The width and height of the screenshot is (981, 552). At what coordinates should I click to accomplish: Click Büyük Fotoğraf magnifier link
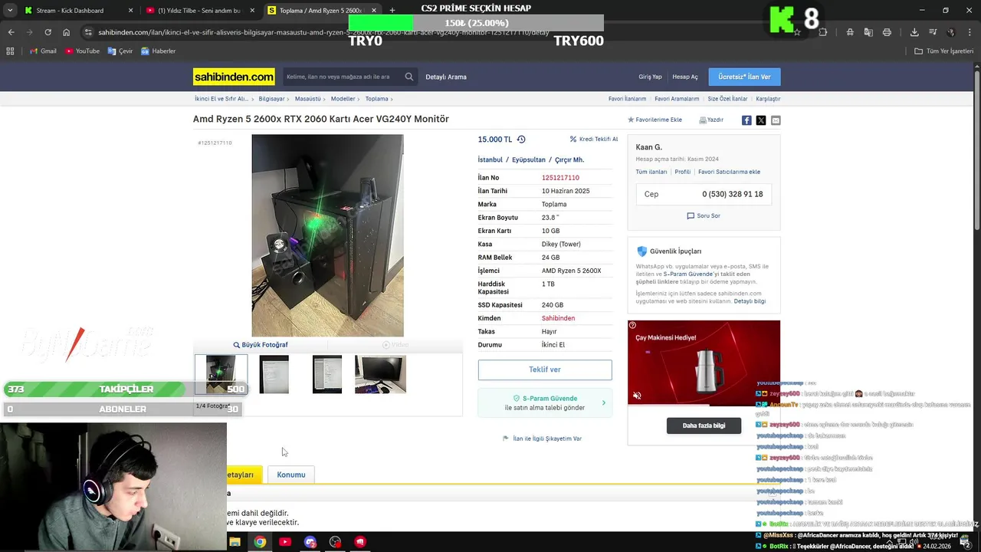click(261, 345)
